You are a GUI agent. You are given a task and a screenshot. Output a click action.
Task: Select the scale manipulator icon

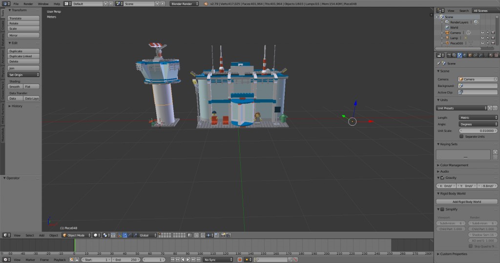(136, 235)
